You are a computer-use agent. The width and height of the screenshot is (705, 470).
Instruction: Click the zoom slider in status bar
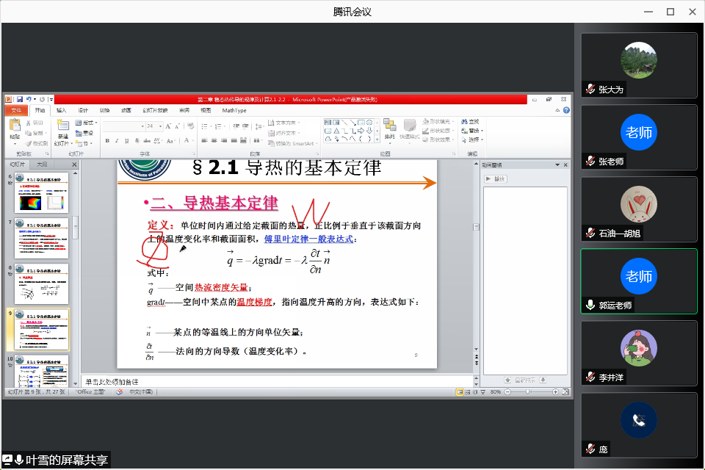[528, 392]
